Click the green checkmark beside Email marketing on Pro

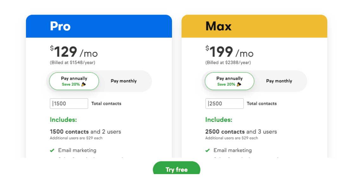pyautogui.click(x=52, y=150)
